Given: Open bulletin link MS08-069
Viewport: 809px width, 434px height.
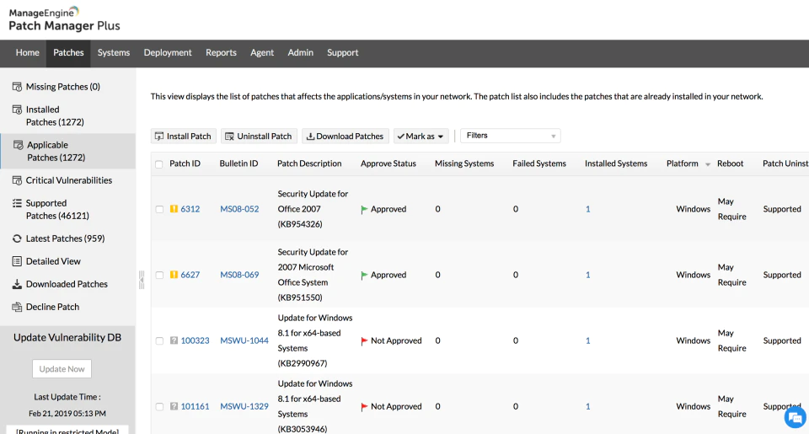Looking at the screenshot, I should 239,275.
